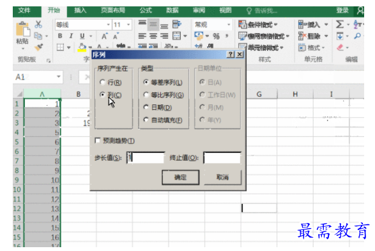The image size is (375, 251).
Task: Toggle Italic formatting
Action: coord(71,36)
